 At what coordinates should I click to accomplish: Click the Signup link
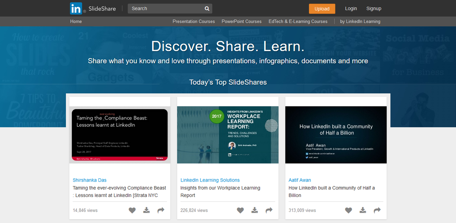(x=374, y=9)
